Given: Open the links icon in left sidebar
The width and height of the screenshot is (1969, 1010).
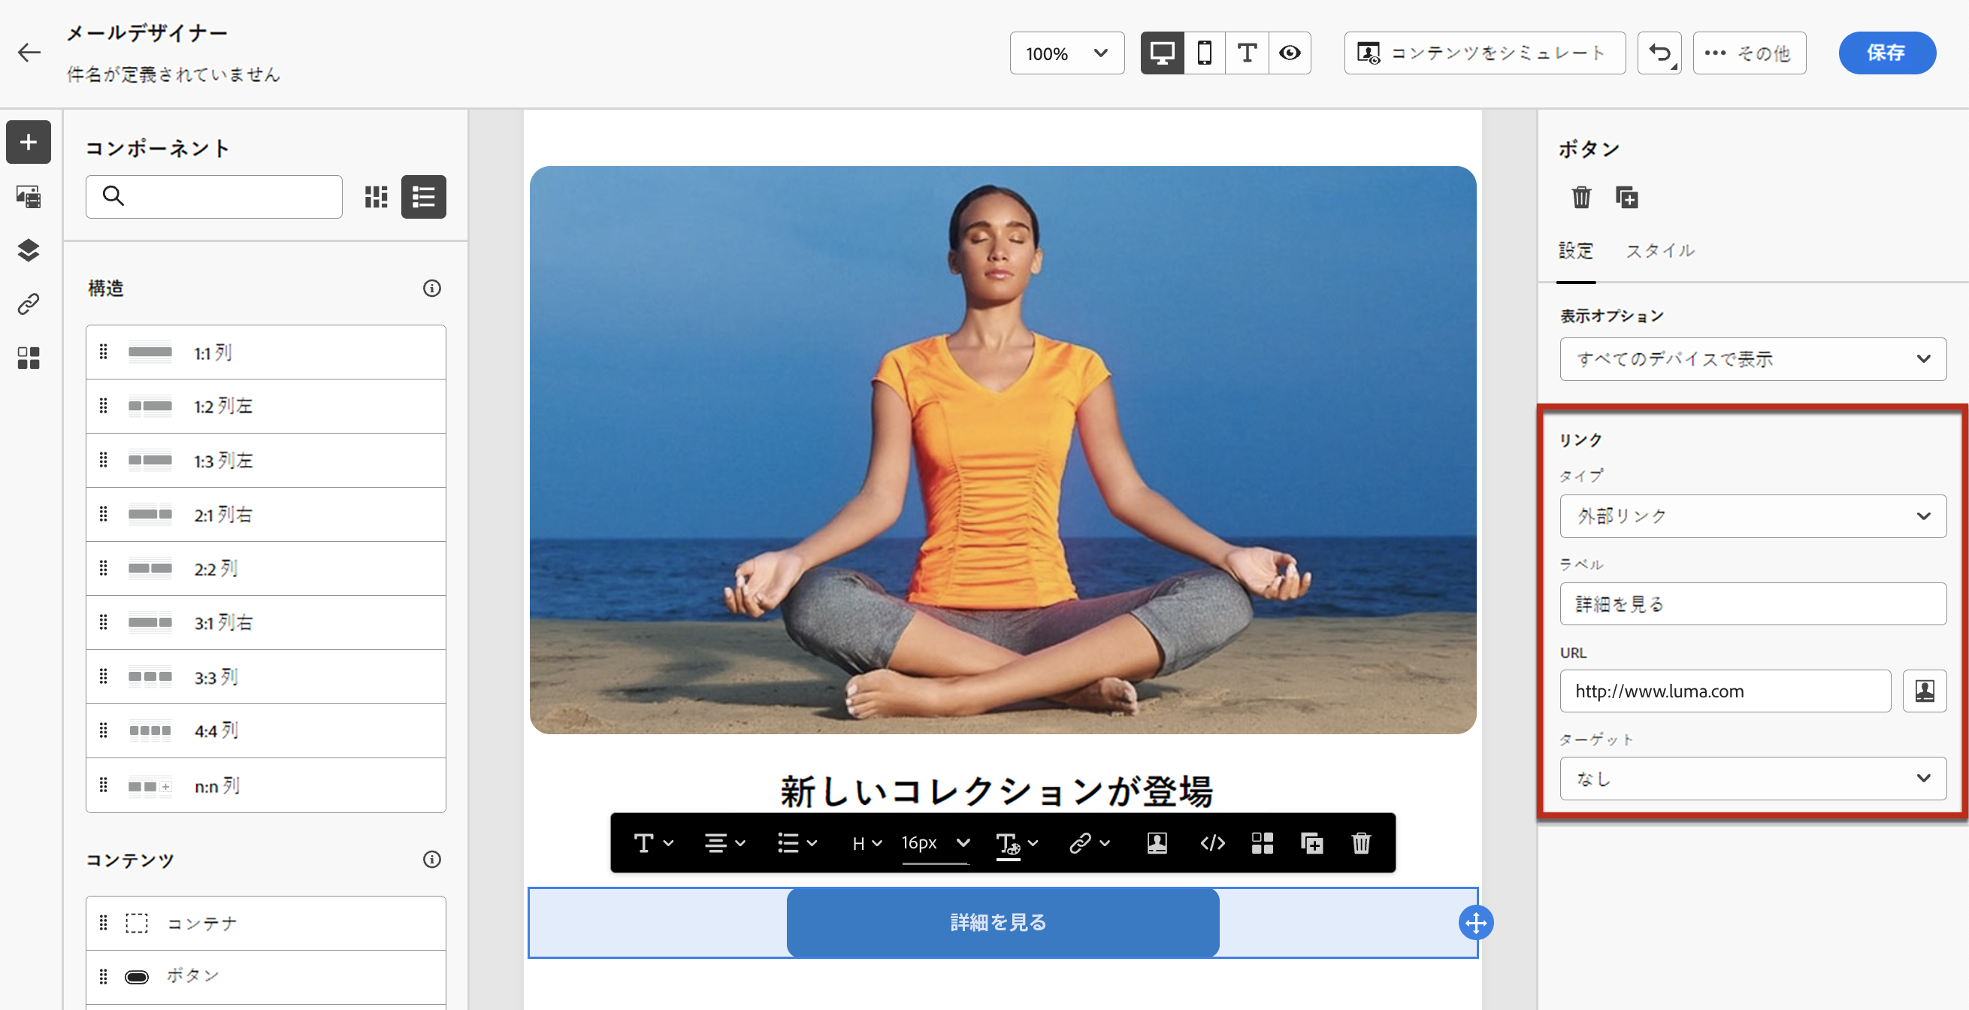Looking at the screenshot, I should (x=29, y=304).
